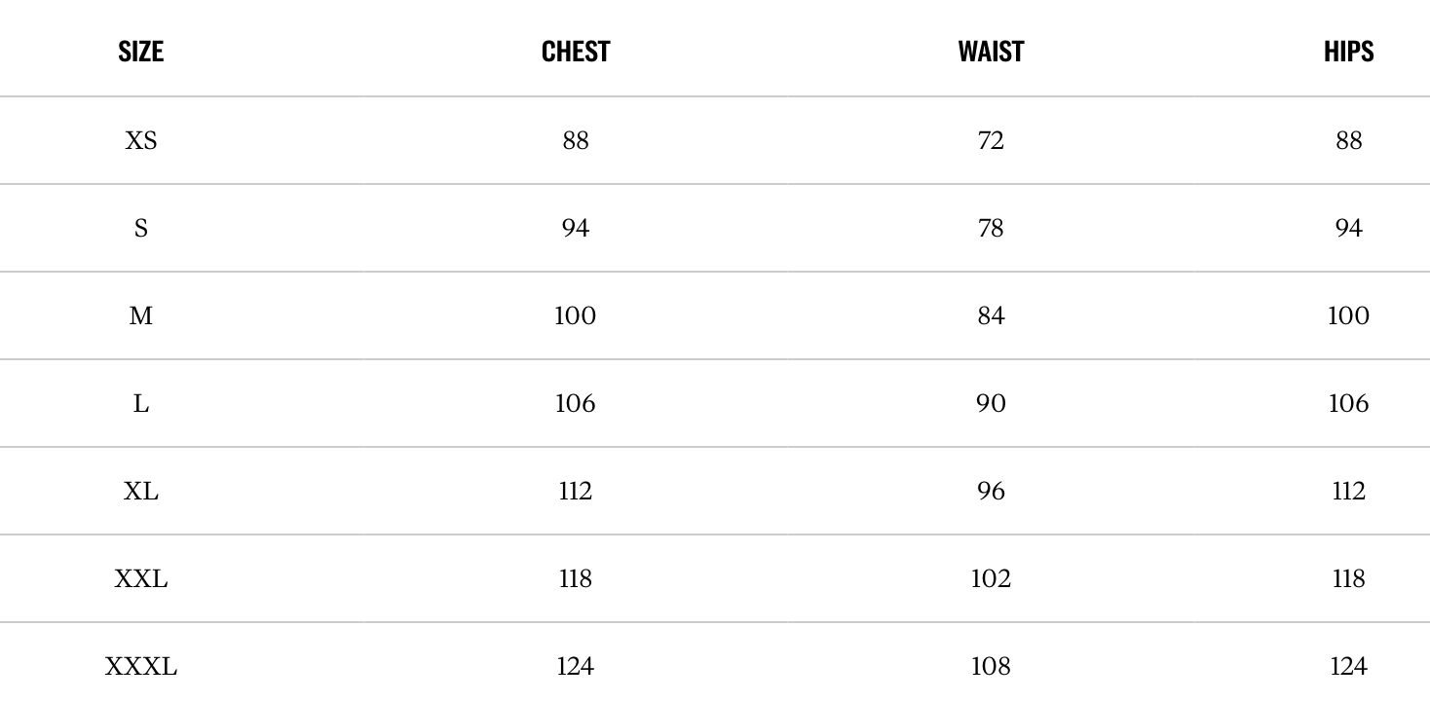Select the XL size row label
Screen dimensions: 1430x701
pos(141,492)
